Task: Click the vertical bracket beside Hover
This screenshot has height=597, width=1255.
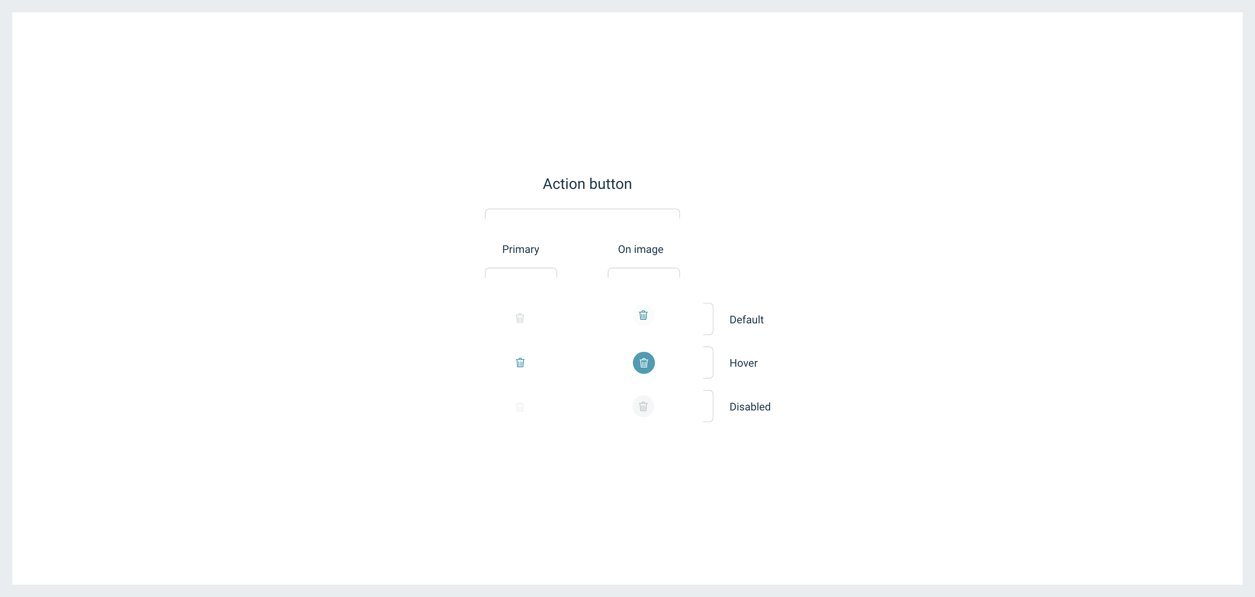Action: [712, 363]
